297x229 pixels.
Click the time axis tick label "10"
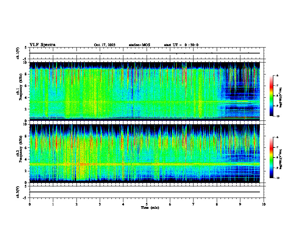pyautogui.click(x=264, y=204)
